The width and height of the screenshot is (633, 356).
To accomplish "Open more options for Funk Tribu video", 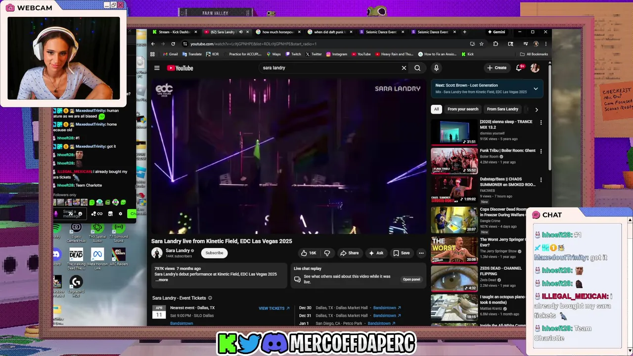I will pyautogui.click(x=541, y=151).
